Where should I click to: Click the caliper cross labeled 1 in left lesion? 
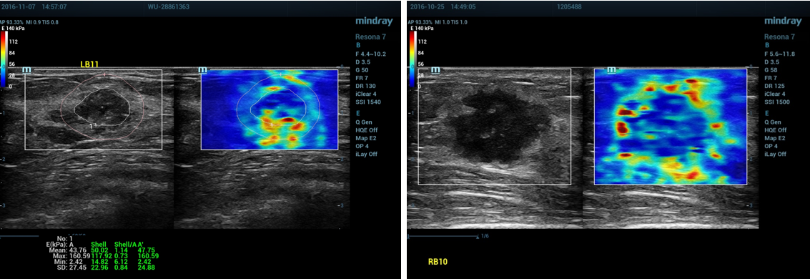(96, 124)
